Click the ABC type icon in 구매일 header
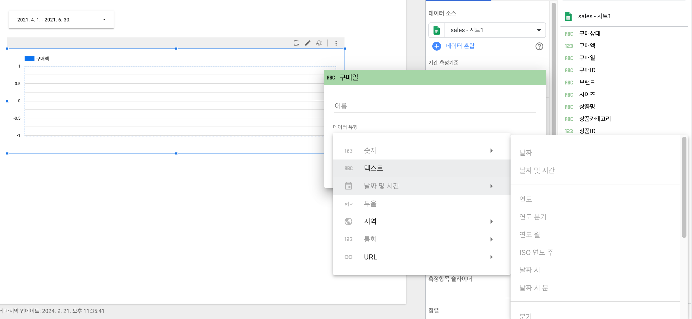Viewport: 692px width, 319px height. pos(331,78)
